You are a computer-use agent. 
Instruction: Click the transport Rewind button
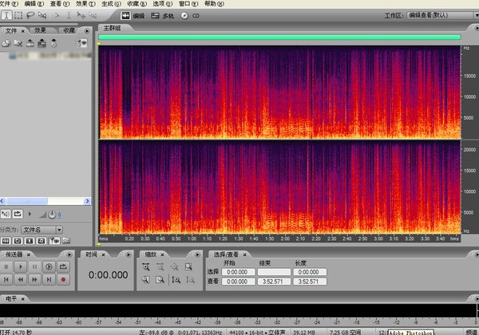tap(21, 279)
